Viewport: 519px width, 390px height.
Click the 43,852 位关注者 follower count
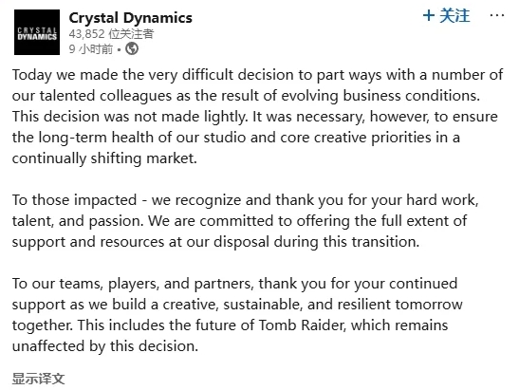(111, 34)
